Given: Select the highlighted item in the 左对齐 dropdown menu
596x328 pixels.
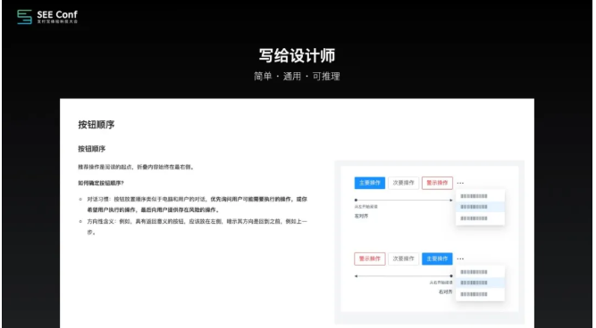Looking at the screenshot, I should coord(480,207).
